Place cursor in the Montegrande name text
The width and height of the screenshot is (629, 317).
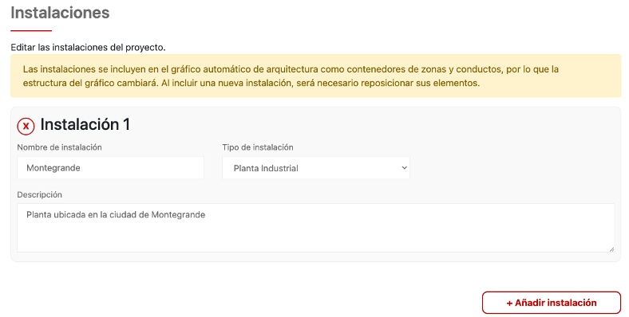point(53,168)
